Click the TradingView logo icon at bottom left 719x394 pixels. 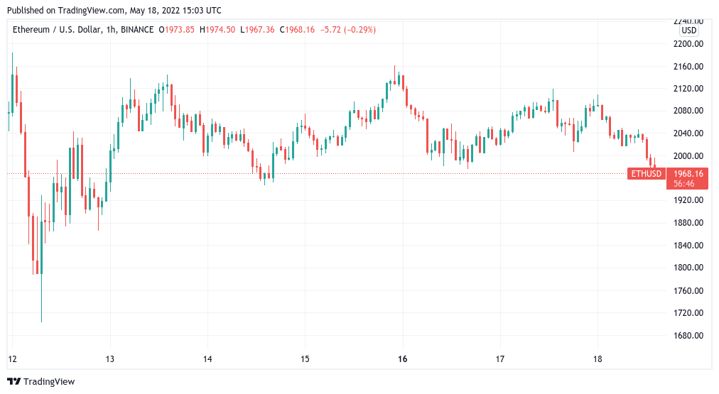click(13, 381)
